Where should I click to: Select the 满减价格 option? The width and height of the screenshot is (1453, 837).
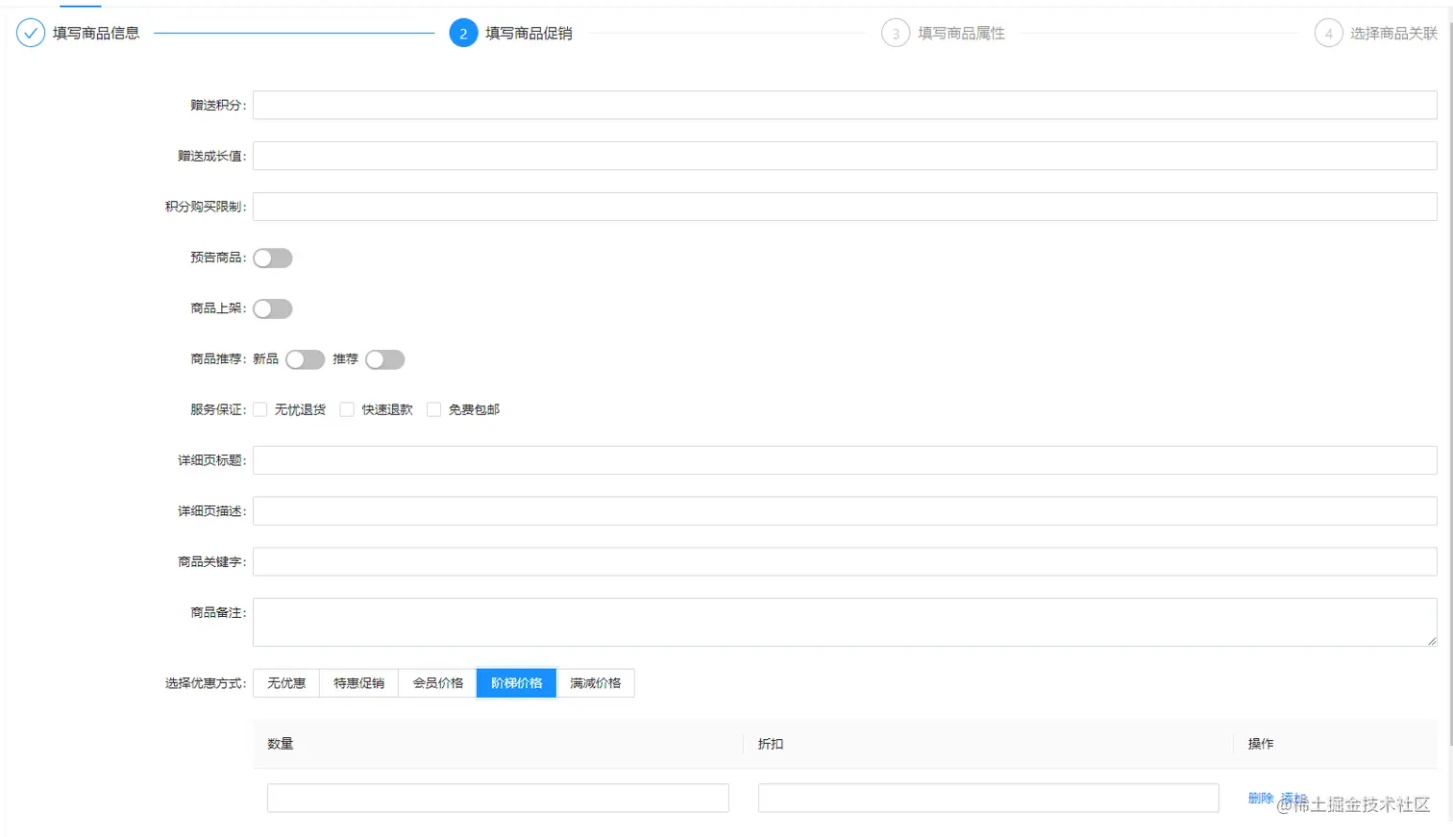tap(596, 683)
